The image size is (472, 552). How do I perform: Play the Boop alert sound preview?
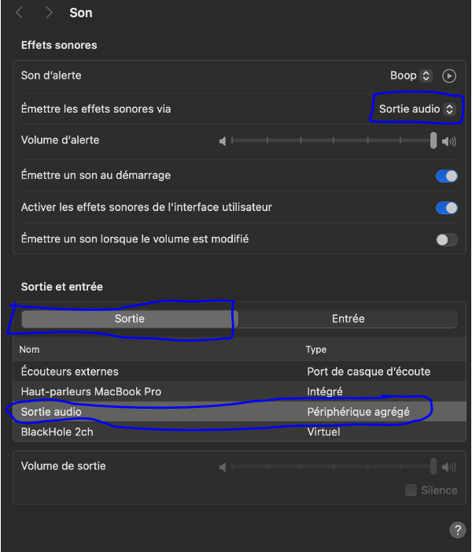pyautogui.click(x=449, y=76)
